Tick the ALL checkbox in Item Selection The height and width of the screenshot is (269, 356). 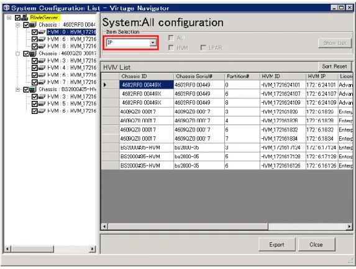point(171,38)
